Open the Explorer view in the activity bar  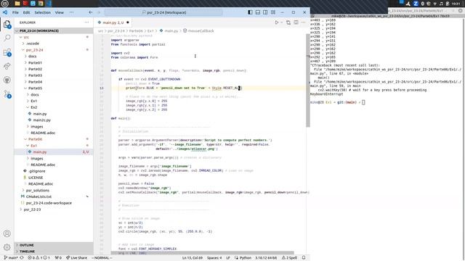tap(7, 24)
